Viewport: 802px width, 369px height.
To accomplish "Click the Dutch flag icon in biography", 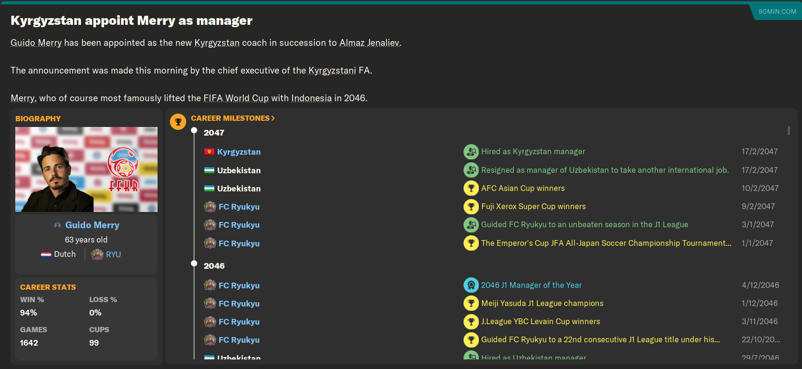I will pos(46,254).
